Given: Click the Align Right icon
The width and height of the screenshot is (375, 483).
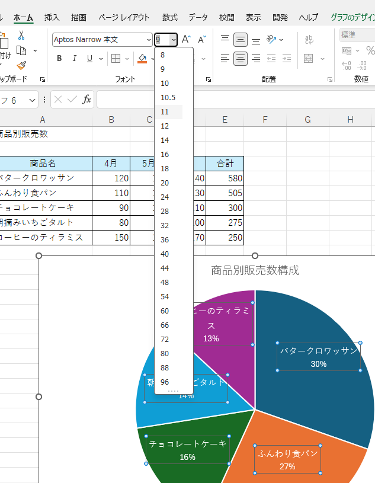Looking at the screenshot, I should (x=256, y=58).
